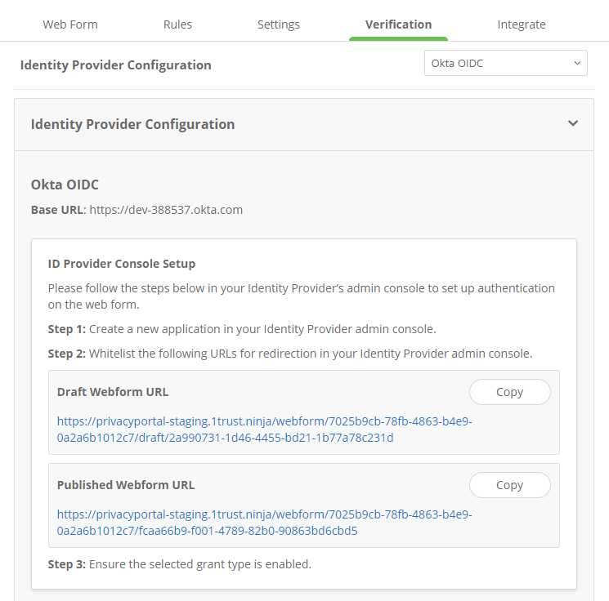609x601 pixels.
Task: Collapse the Identity Provider Configuration panel chevron
Action: (573, 123)
